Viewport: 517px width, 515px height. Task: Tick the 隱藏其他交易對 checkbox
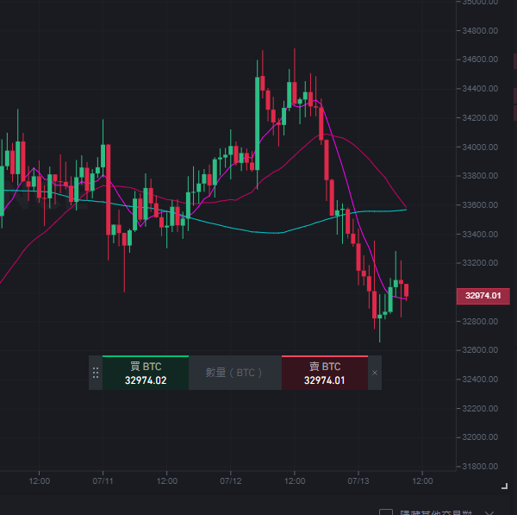click(386, 512)
